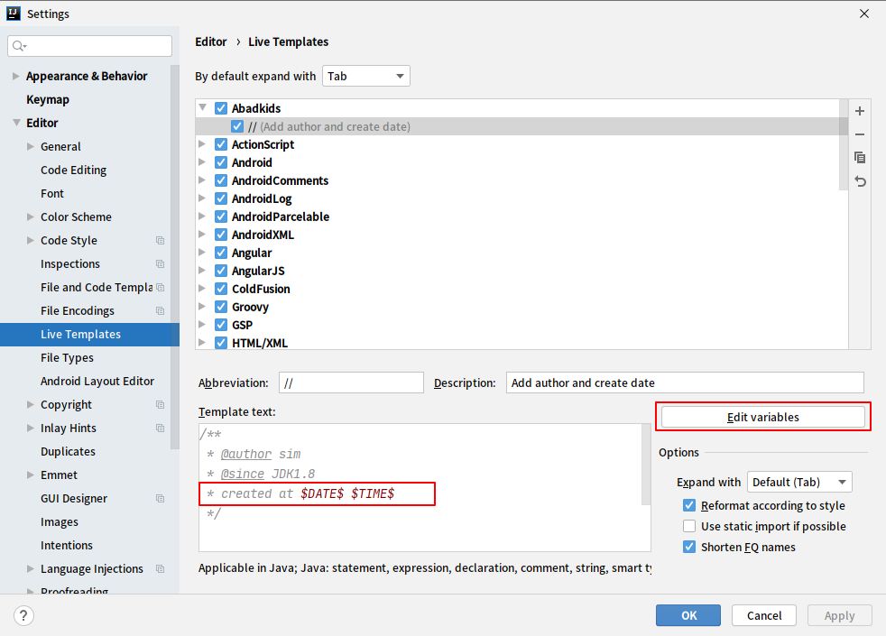The image size is (886, 636).
Task: Click in the Abbreviation input field
Action: tap(351, 383)
